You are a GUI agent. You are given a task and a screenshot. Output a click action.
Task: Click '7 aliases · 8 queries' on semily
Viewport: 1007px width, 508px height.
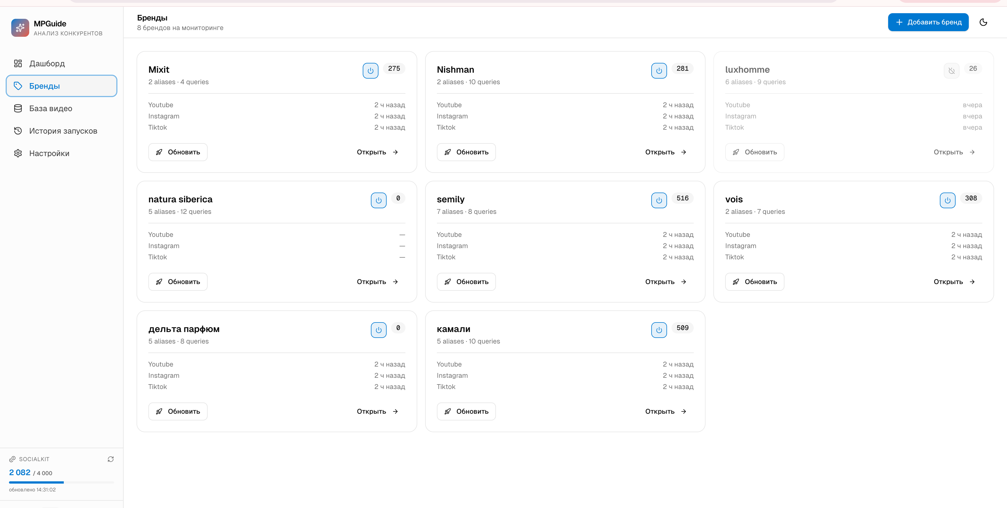pos(466,212)
